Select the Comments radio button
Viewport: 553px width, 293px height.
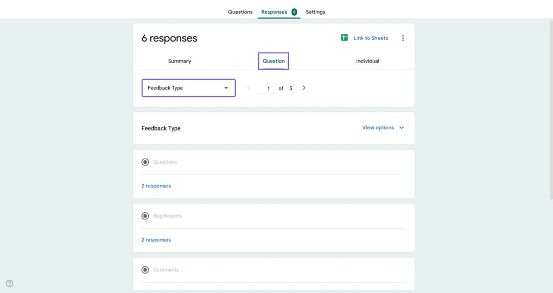(x=145, y=270)
